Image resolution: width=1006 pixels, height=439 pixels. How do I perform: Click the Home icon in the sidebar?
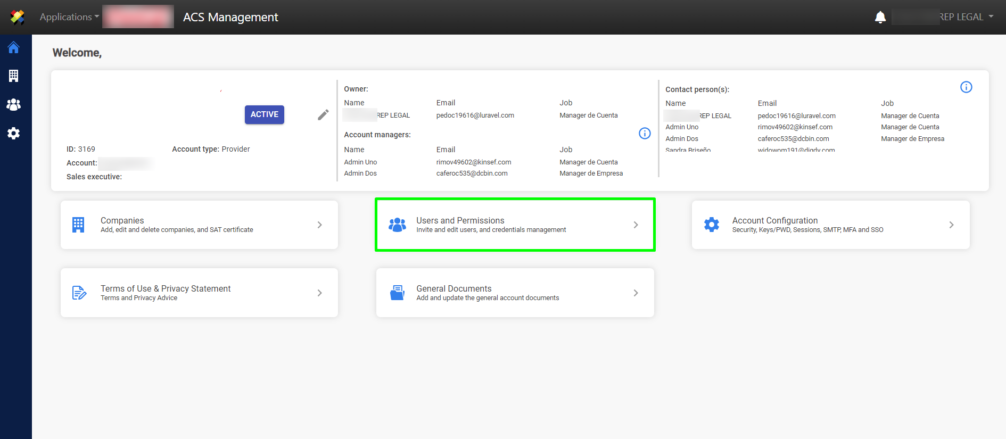coord(14,48)
